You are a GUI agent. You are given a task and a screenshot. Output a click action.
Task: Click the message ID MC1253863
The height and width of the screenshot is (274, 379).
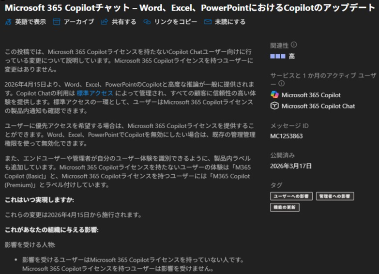tap(286, 136)
